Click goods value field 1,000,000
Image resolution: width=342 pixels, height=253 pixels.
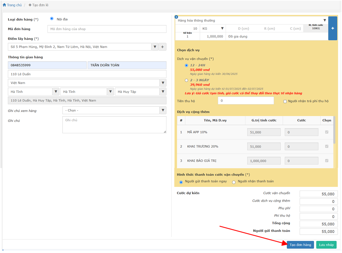coord(213,36)
